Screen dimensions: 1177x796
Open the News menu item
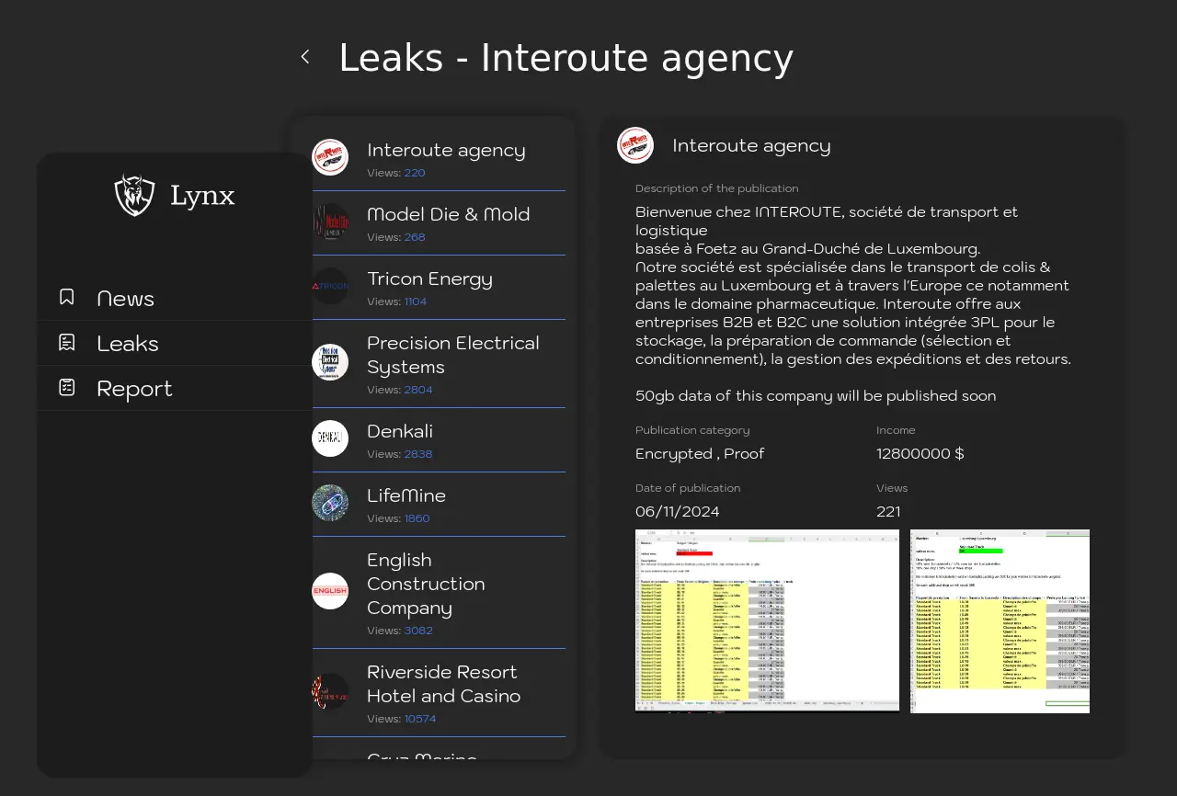(126, 299)
